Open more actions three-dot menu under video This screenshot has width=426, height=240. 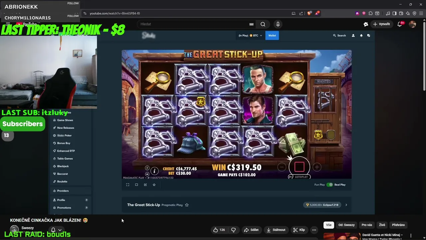314,230
